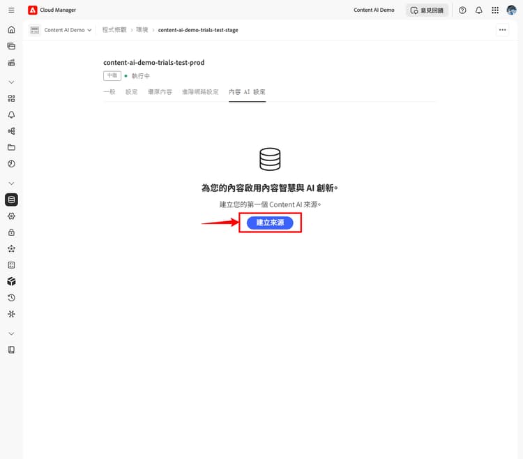Select the highlighted database sidebar icon
This screenshot has width=523, height=459.
(11, 200)
